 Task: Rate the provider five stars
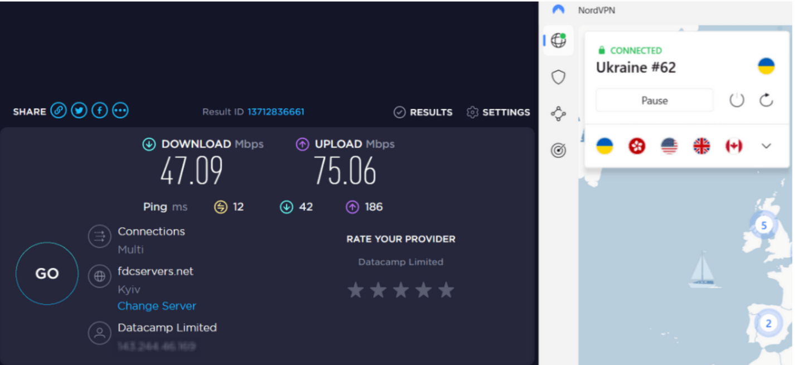pyautogui.click(x=446, y=290)
